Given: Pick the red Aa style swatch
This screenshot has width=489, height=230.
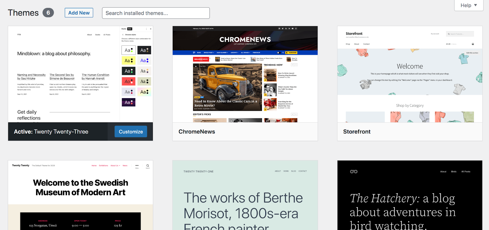Looking at the screenshot, I should coord(129,81).
